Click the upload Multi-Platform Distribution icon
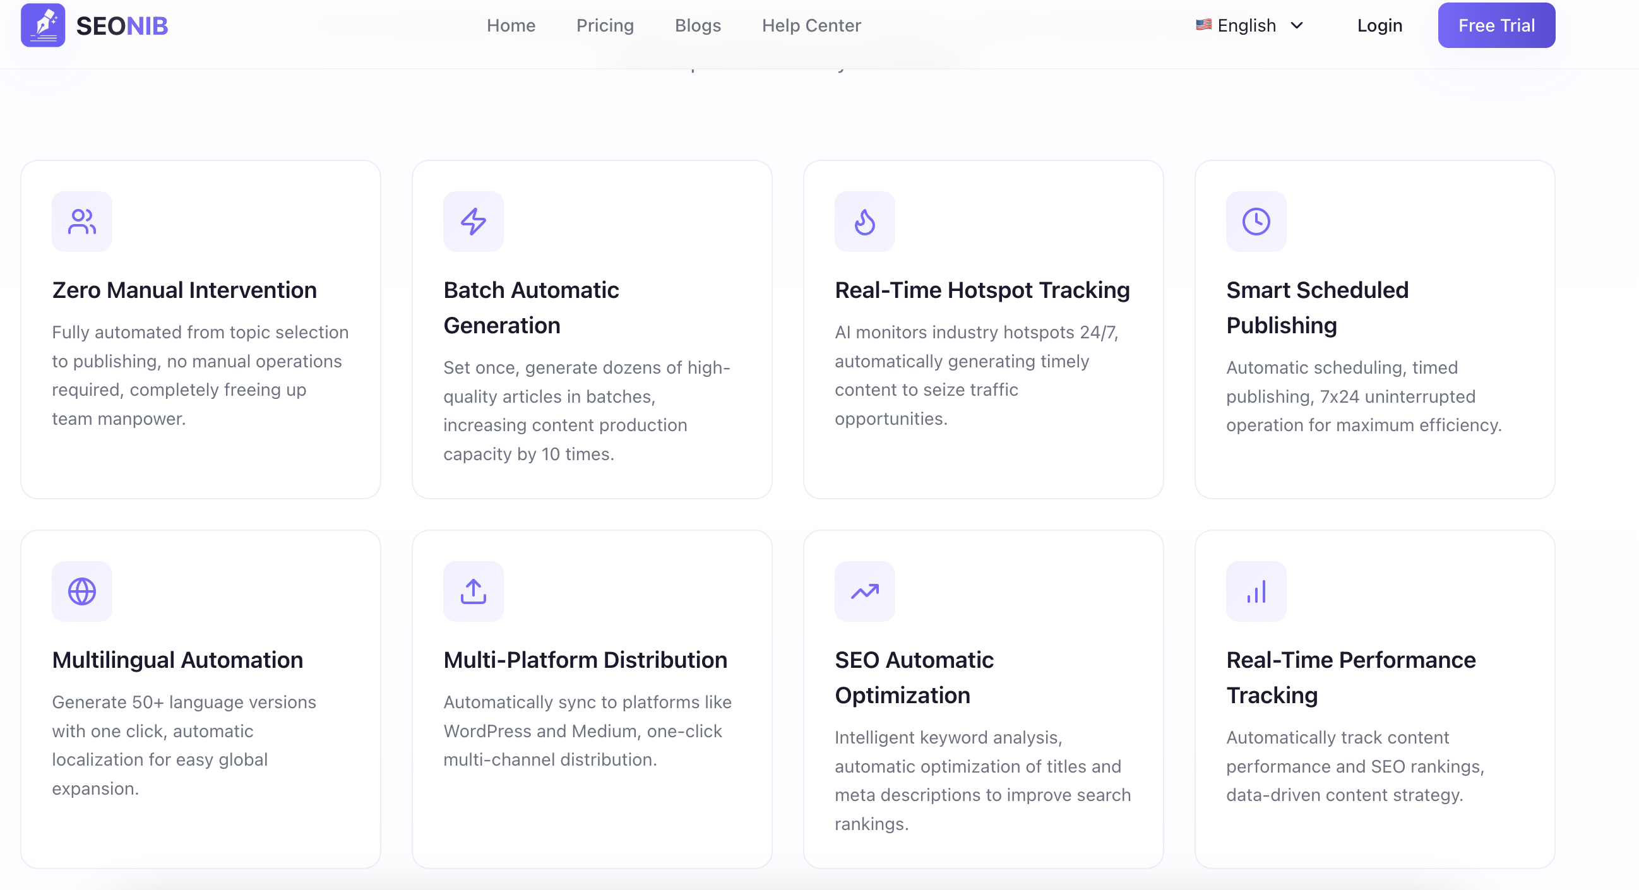Screen dimensions: 1639x890 click(x=474, y=591)
